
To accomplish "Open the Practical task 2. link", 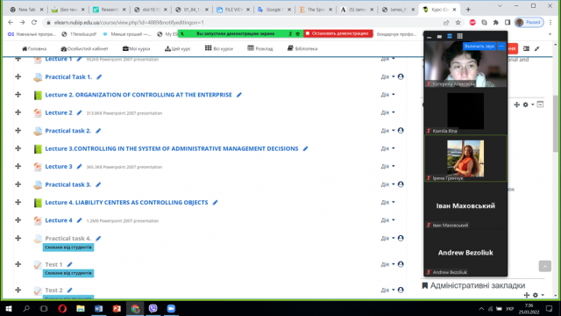I will [68, 131].
